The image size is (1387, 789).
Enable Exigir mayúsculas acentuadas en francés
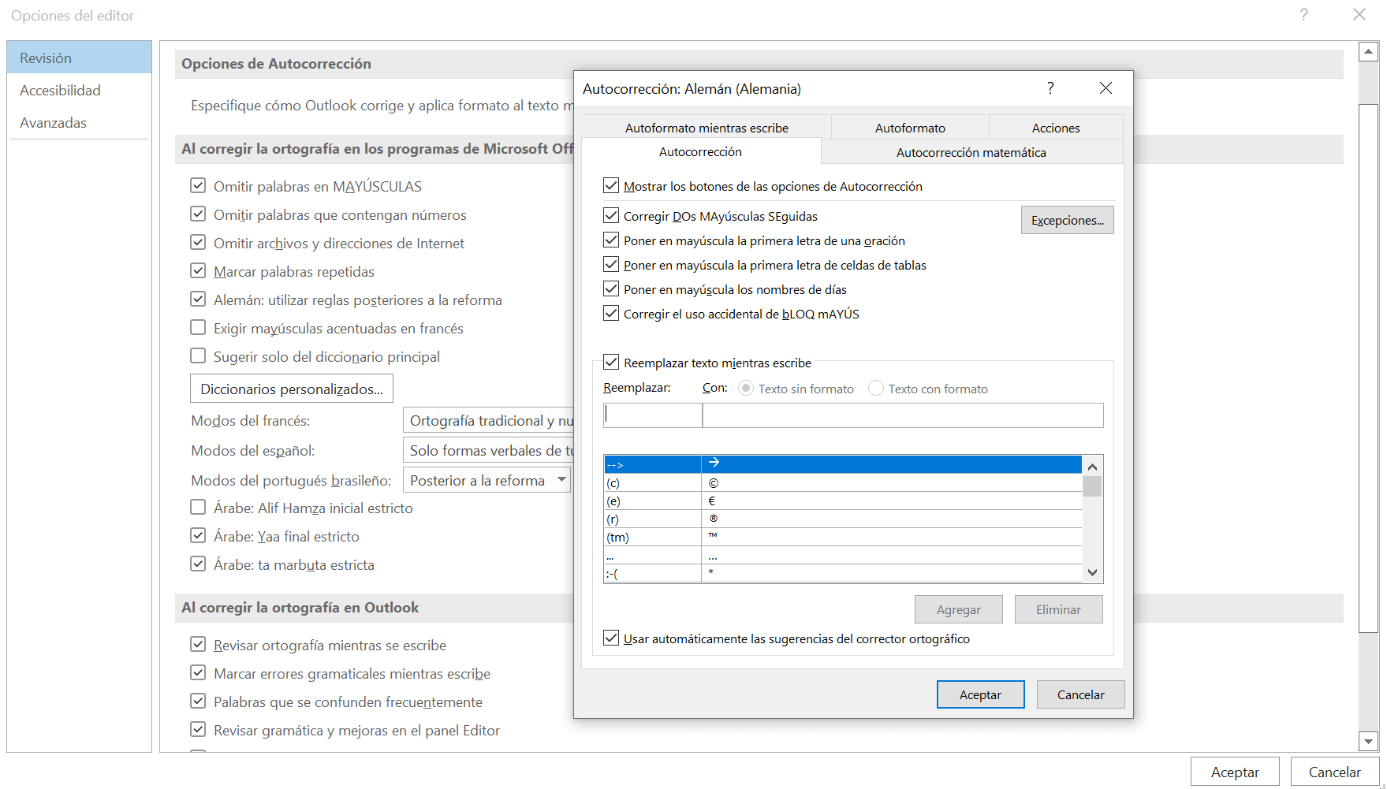198,328
